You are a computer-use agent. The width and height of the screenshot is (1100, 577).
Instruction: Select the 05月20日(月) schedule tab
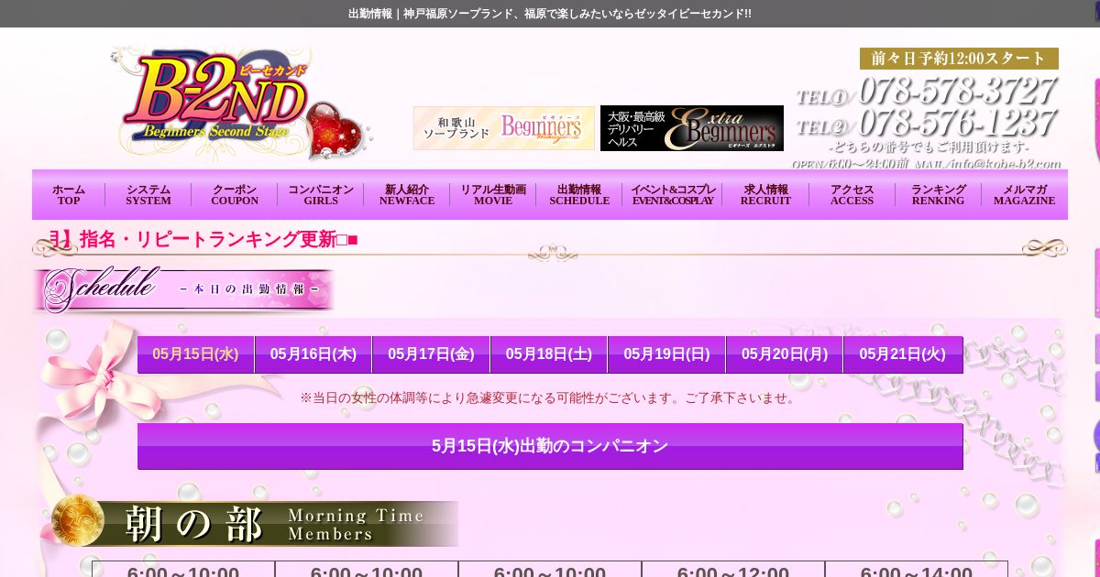[x=785, y=354]
